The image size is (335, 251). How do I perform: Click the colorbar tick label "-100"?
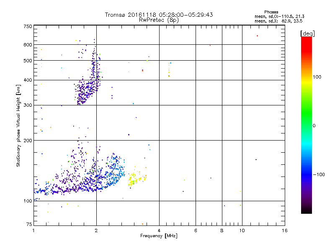point(319,174)
